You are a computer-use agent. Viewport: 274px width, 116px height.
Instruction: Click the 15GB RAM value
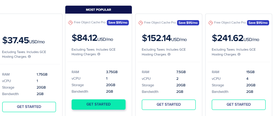[250, 72]
